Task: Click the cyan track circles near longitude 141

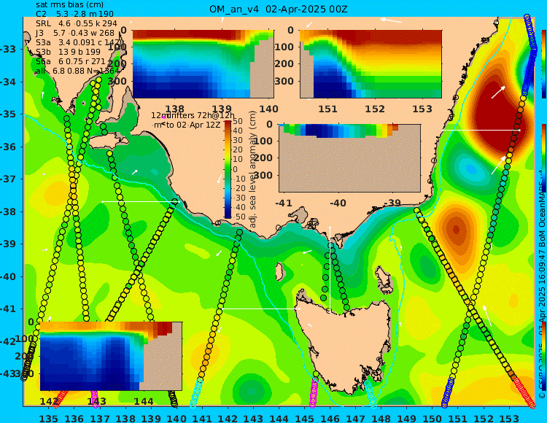Action: pos(196,392)
